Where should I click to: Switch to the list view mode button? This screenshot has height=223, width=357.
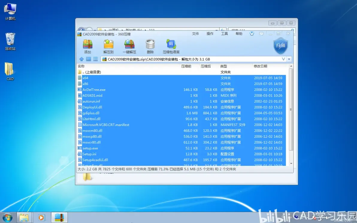point(96,59)
